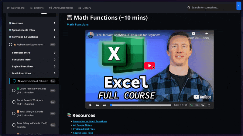Click the Logical Functions section title
This screenshot has width=243, height=136.
click(22, 66)
